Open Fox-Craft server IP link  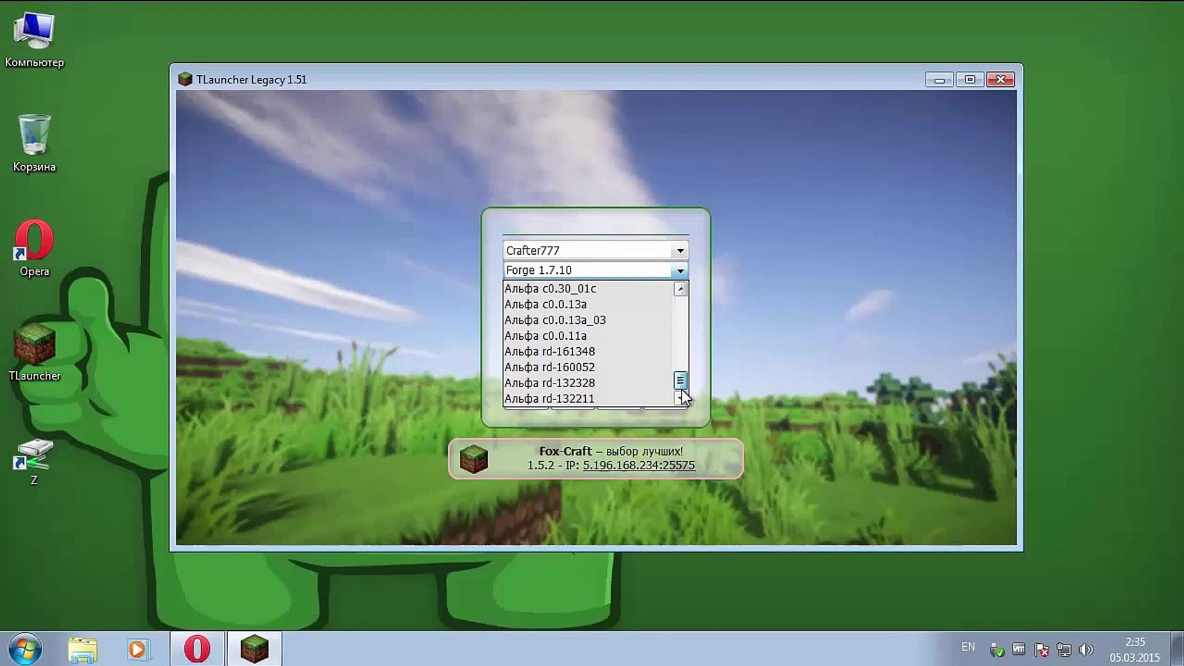pos(638,466)
